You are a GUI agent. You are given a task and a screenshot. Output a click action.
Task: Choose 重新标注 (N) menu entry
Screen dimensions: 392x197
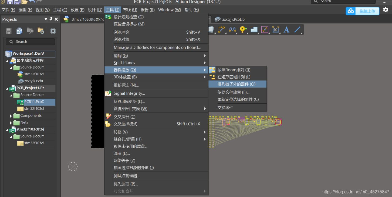(156, 85)
